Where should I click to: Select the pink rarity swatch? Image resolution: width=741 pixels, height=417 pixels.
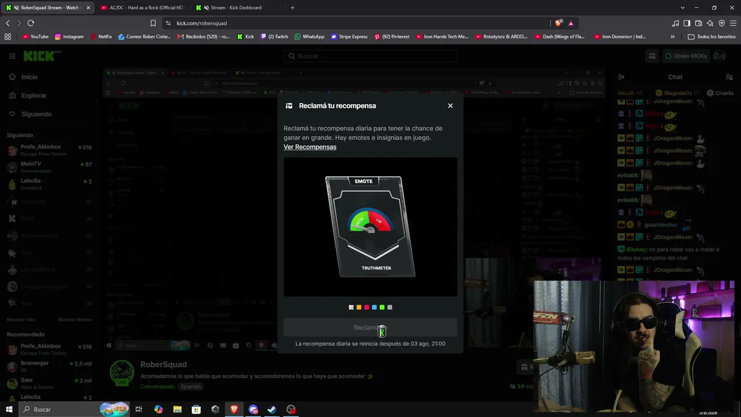[x=366, y=308]
